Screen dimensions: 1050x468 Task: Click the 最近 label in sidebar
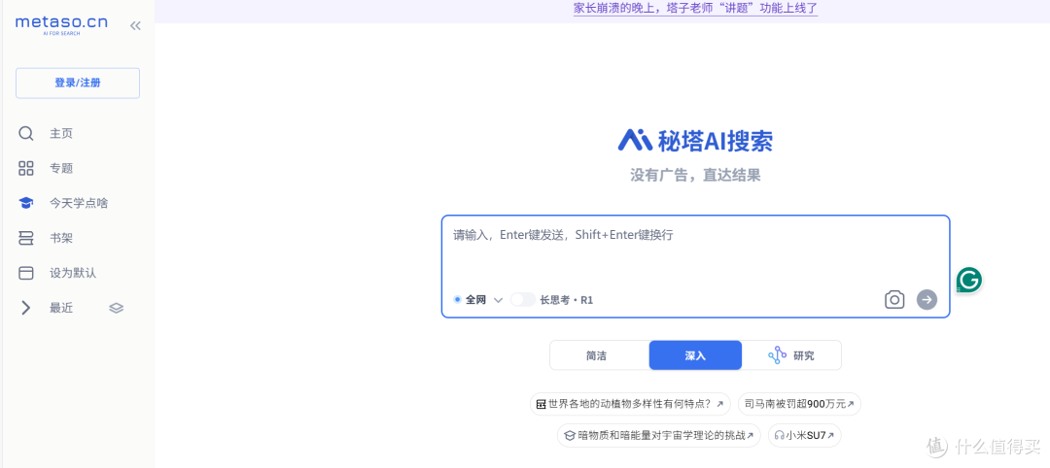pyautogui.click(x=61, y=308)
